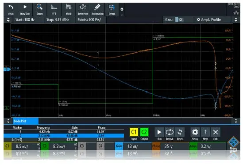This screenshot has width=243, height=165.
Task: Open C2 channel 8.3 mV/ settings
Action: point(59,146)
